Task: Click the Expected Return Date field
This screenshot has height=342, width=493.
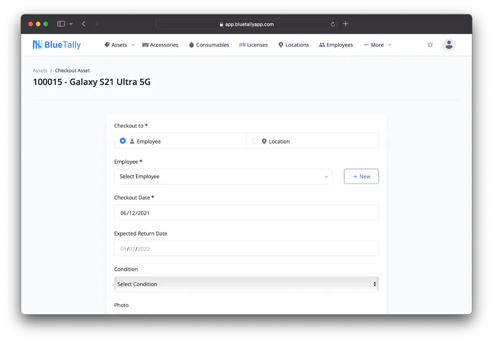Action: tap(246, 249)
